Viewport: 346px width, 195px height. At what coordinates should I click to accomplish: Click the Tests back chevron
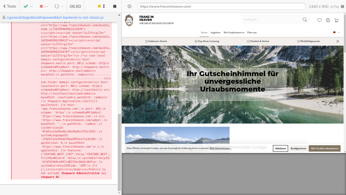5,6
